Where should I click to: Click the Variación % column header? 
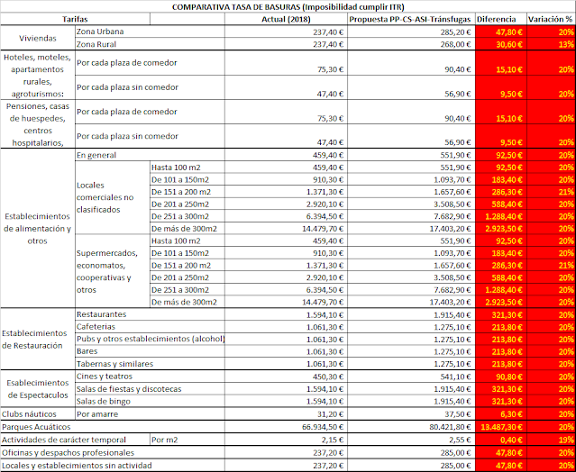click(551, 19)
